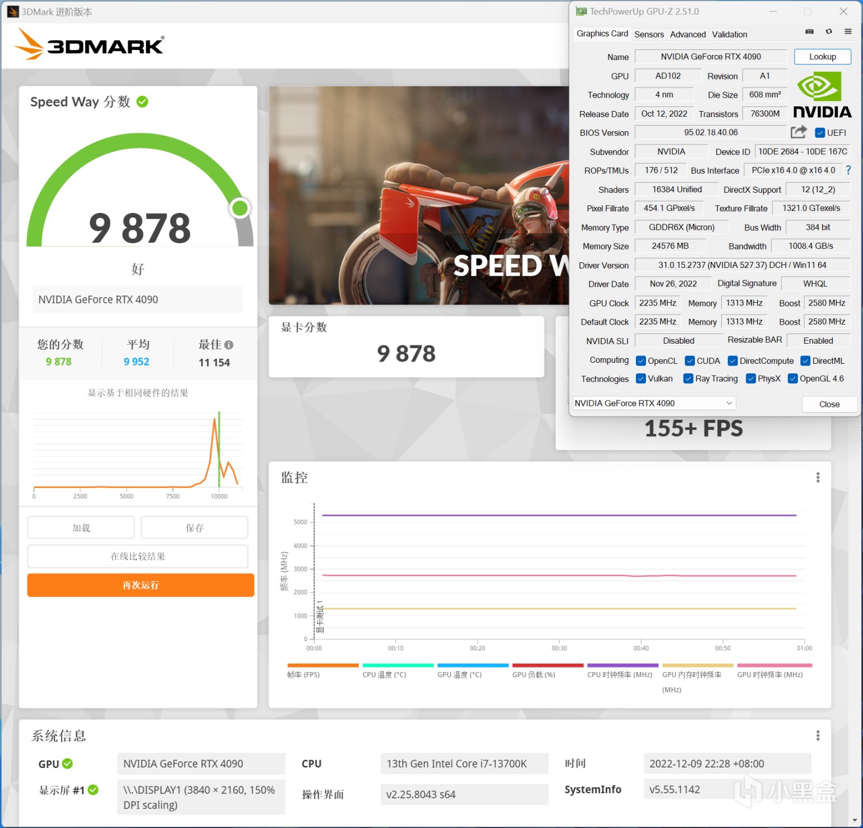This screenshot has width=863, height=828.
Task: Click the 操作界面 version v2.25.8043 s64
Action: [x=464, y=794]
